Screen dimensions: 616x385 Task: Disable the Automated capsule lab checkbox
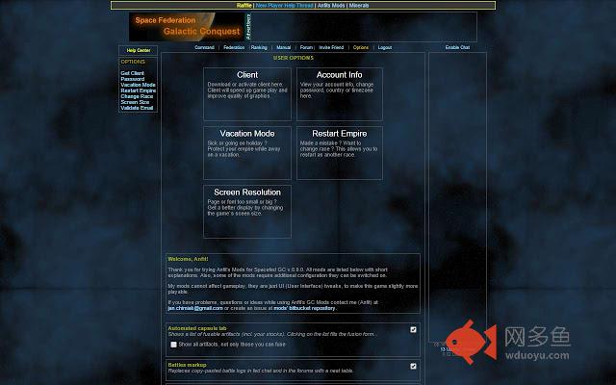(x=413, y=329)
